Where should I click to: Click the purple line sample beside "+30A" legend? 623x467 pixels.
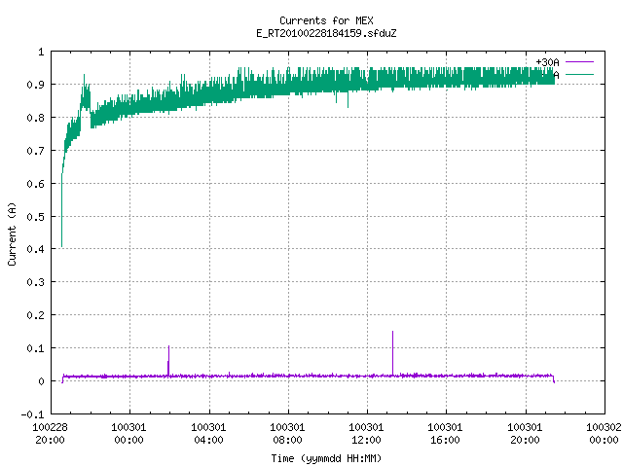[579, 62]
